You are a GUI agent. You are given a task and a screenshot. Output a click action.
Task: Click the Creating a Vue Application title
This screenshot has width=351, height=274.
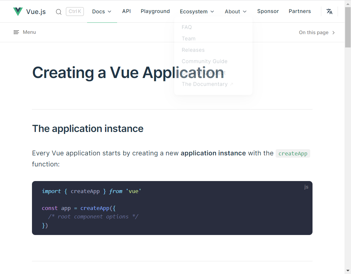(x=128, y=73)
